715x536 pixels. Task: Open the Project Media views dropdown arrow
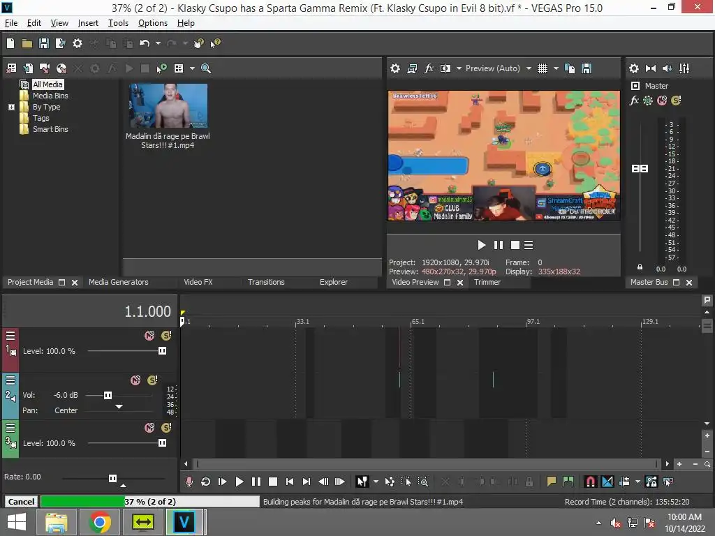pos(192,68)
